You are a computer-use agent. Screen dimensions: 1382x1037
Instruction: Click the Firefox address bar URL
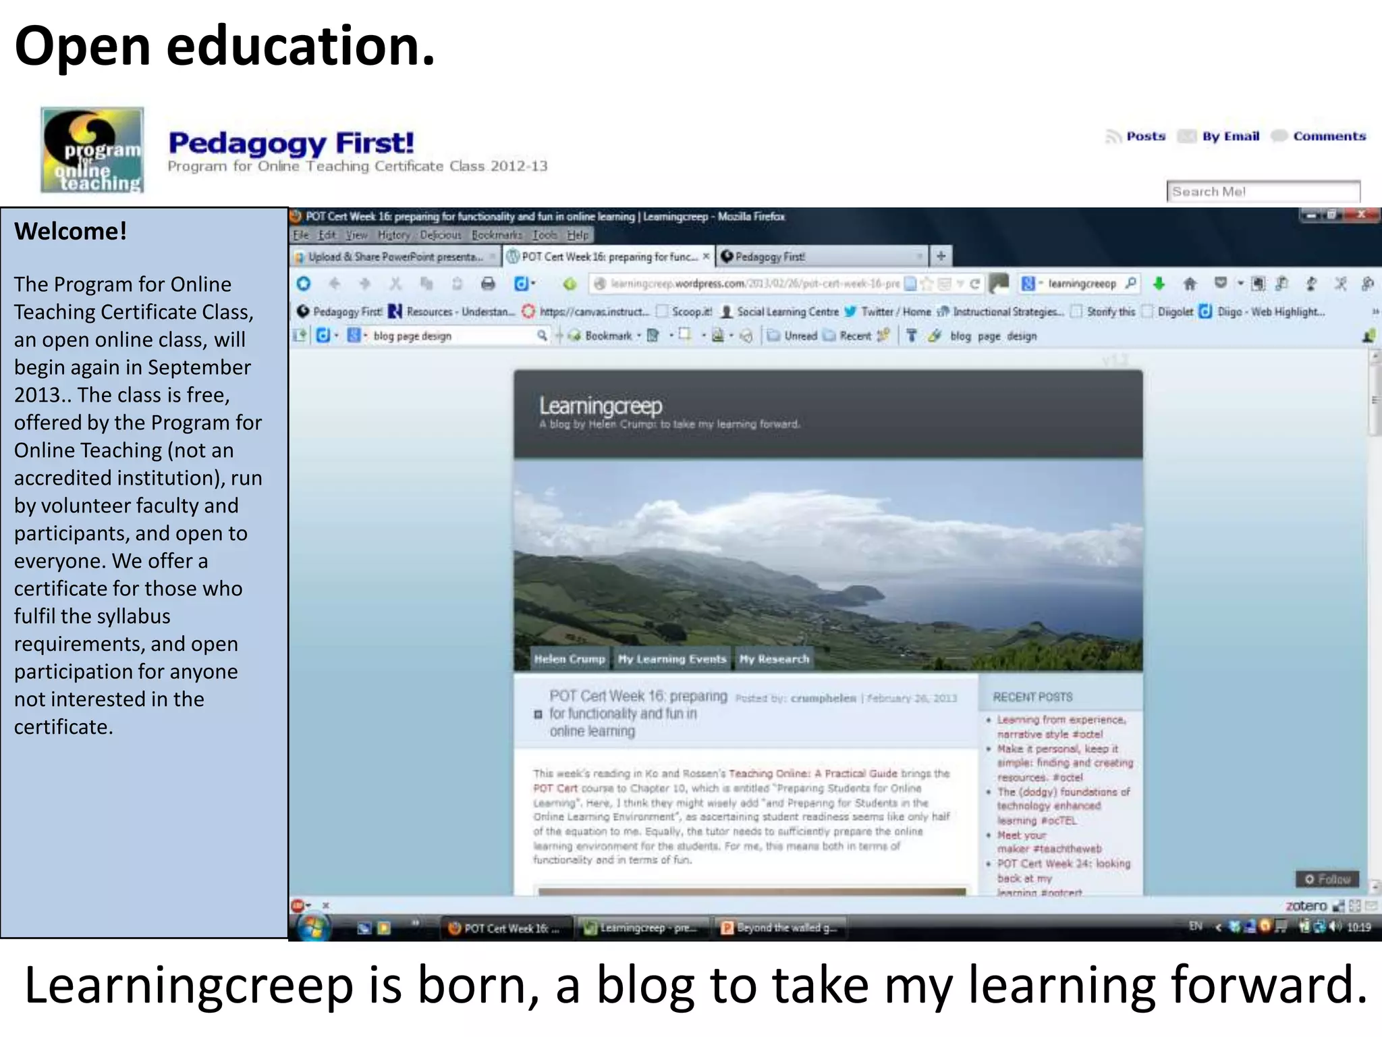click(x=754, y=284)
